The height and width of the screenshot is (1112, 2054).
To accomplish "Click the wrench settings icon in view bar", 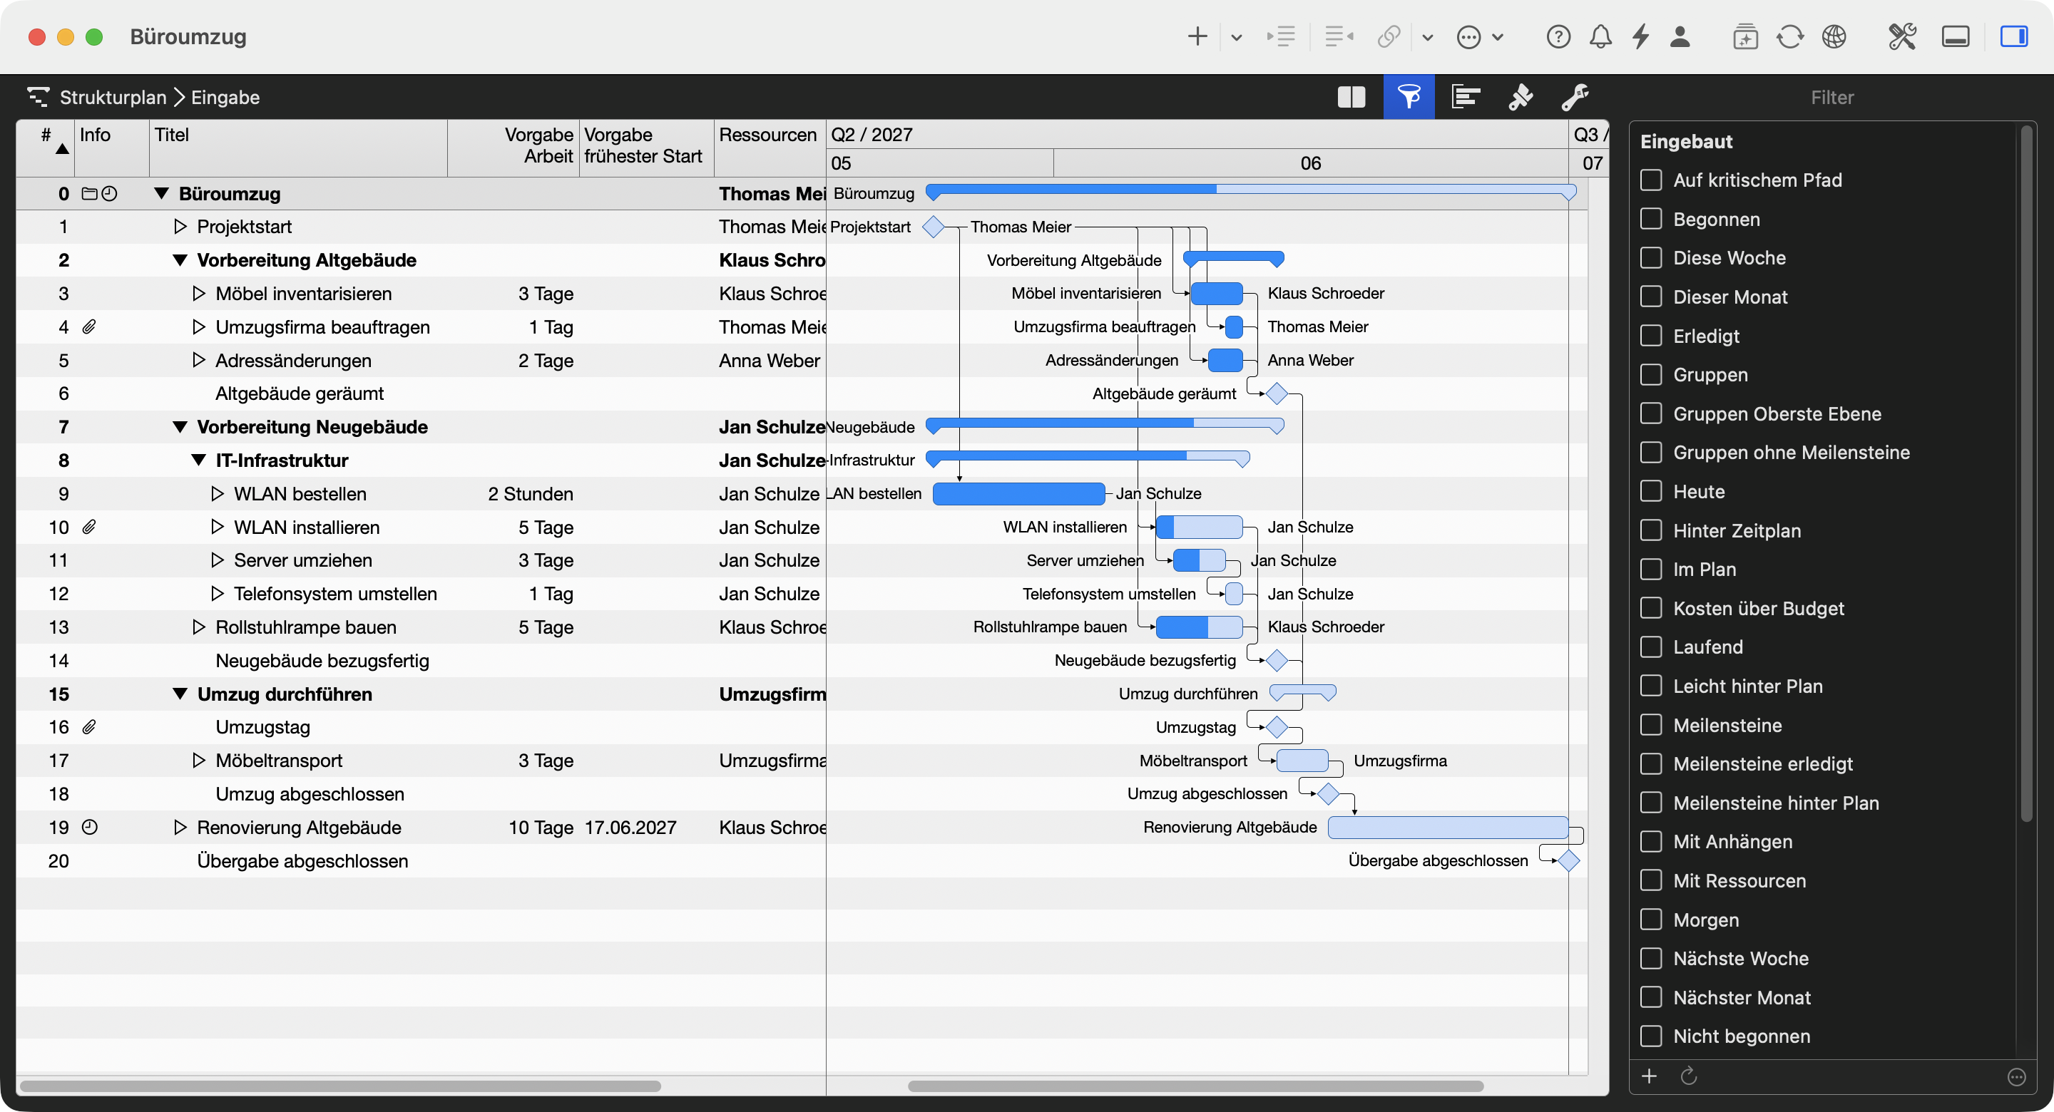I will coord(1575,97).
